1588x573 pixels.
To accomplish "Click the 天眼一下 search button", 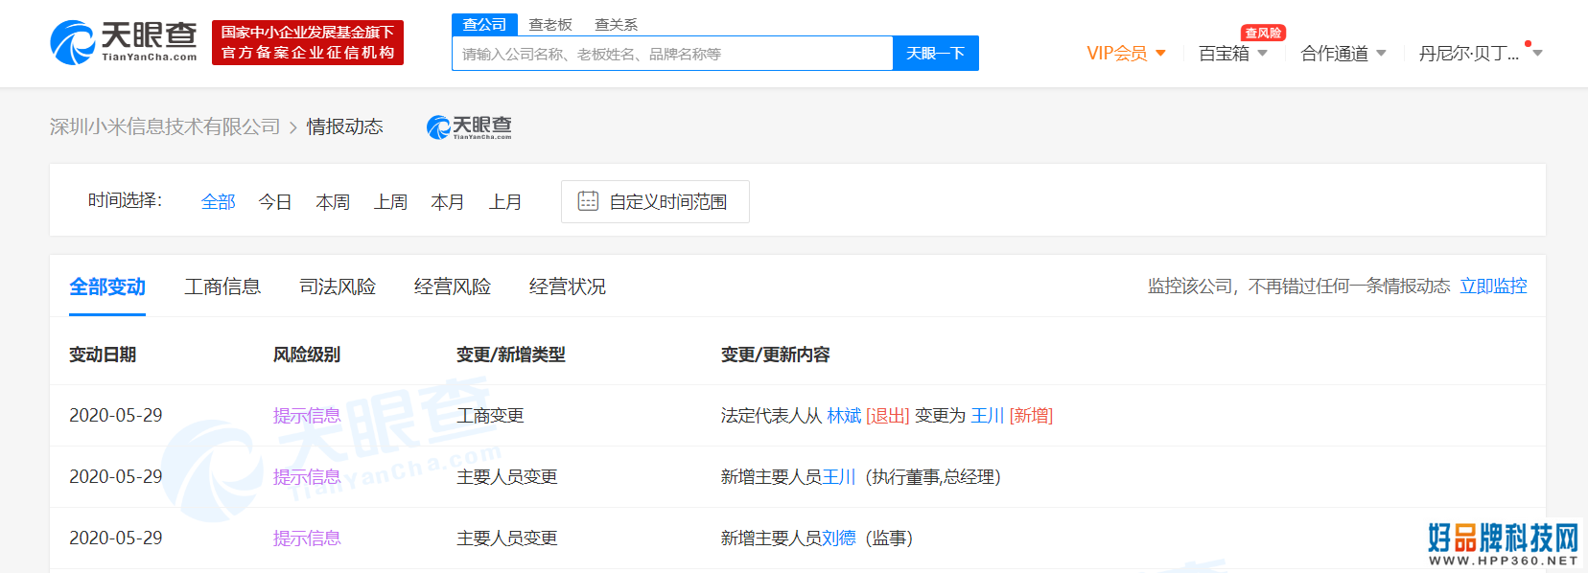I will click(936, 54).
